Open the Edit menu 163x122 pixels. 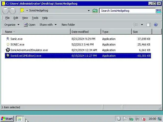pos(16,18)
